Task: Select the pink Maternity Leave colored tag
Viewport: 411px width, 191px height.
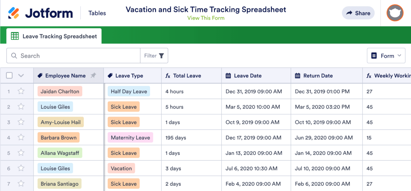Action: 130,137
